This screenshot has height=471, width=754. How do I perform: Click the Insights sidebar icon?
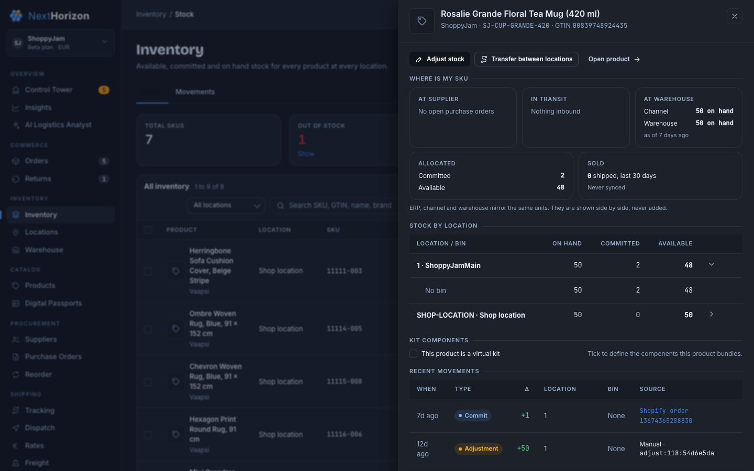coord(16,108)
